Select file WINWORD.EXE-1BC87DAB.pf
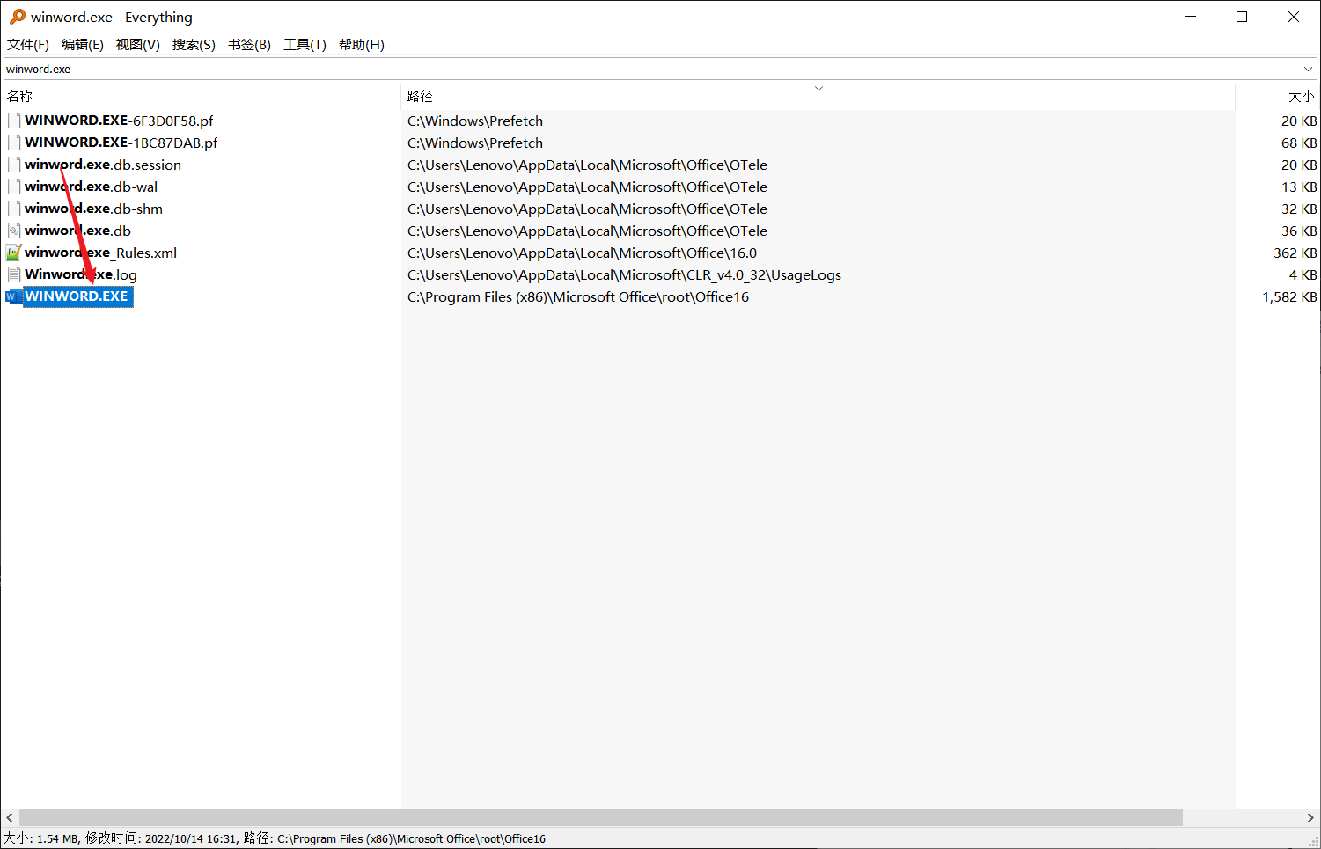 (121, 143)
